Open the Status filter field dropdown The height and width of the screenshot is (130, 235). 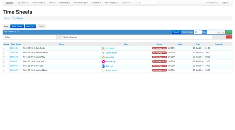coord(29,37)
